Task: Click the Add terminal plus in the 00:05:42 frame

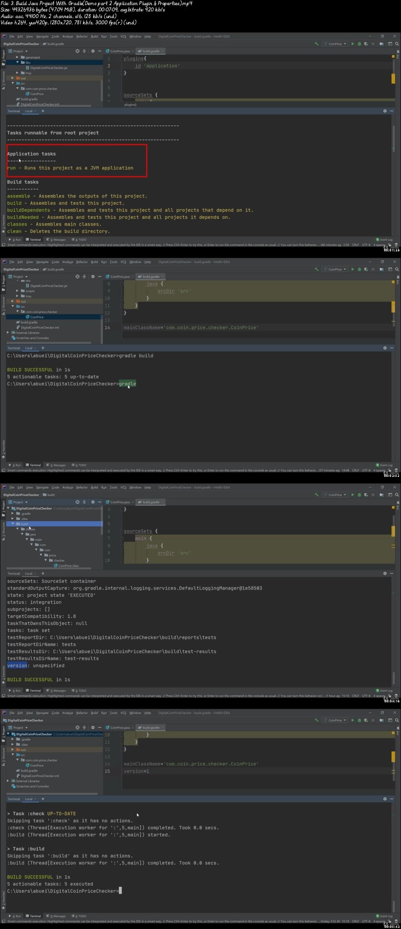Action: coord(43,799)
